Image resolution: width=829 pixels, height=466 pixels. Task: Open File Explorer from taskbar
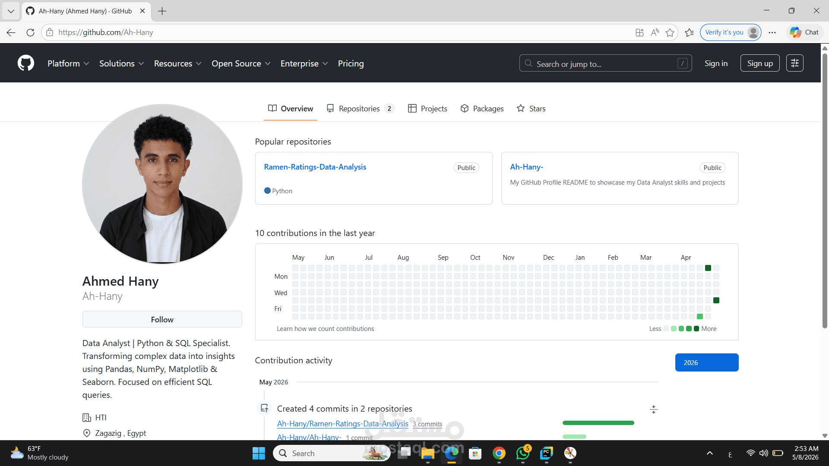click(x=427, y=453)
